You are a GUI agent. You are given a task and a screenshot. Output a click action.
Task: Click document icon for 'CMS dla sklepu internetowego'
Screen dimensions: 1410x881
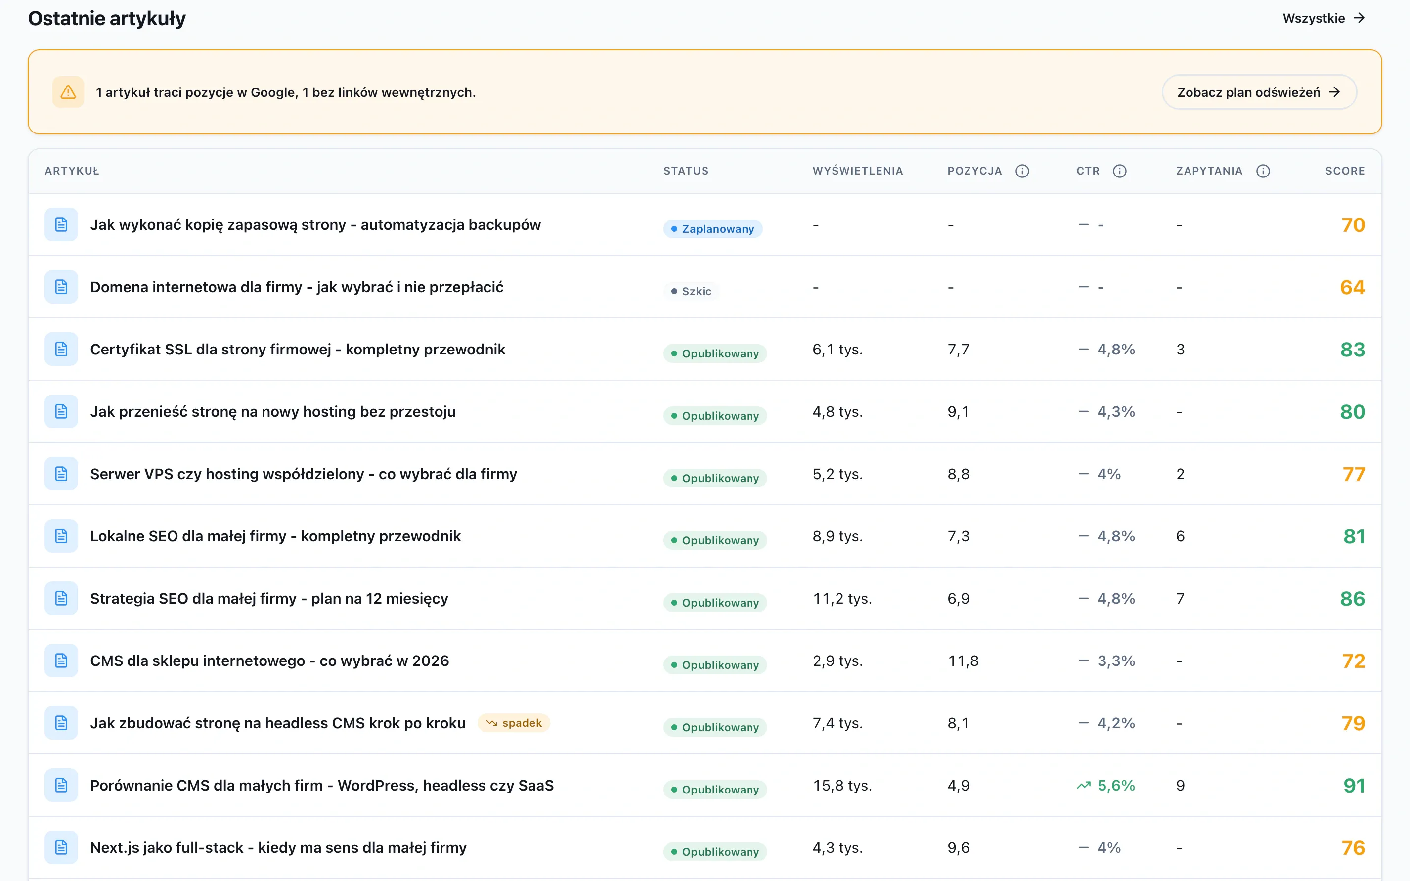(61, 661)
